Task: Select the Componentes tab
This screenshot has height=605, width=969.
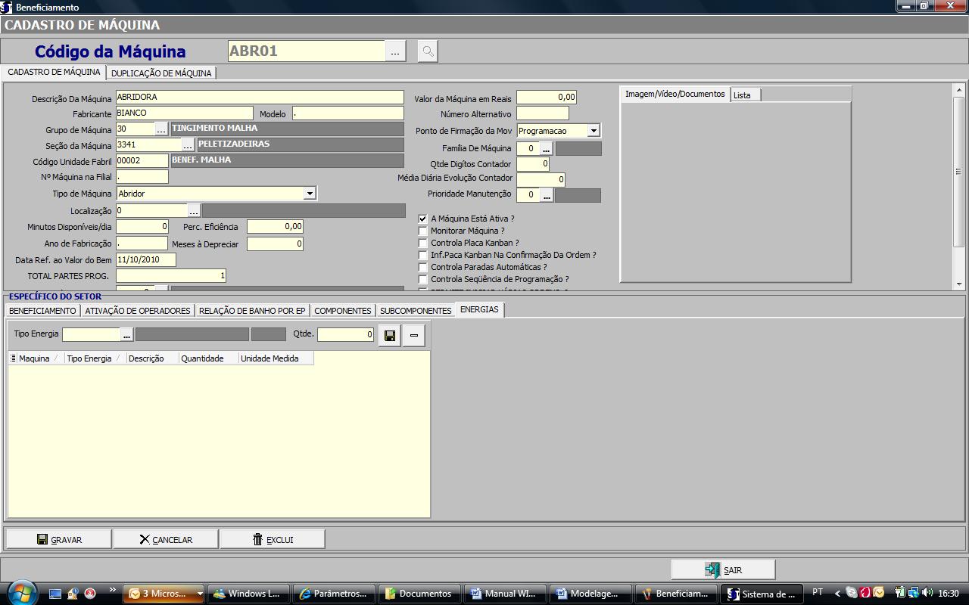Action: (x=342, y=311)
